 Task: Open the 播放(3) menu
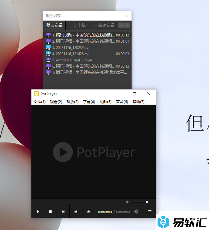point(72,102)
